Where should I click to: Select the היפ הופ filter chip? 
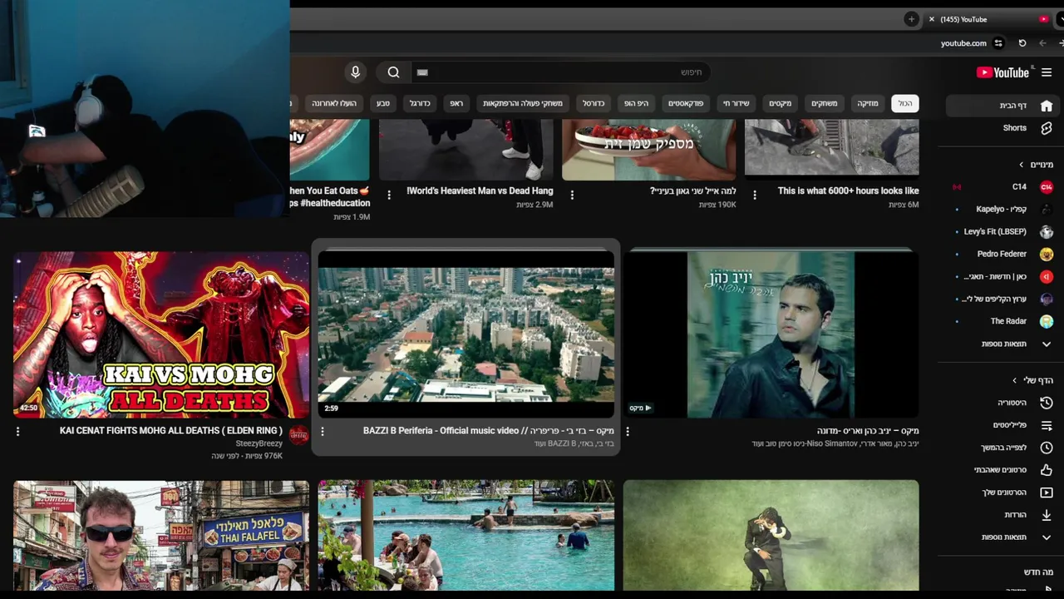[x=637, y=103]
